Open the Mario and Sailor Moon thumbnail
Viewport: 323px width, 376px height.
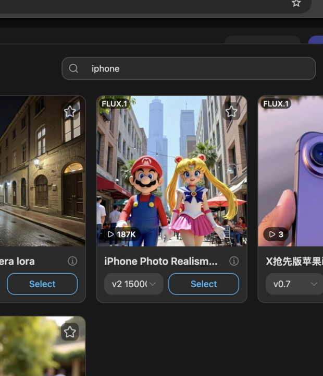[171, 171]
